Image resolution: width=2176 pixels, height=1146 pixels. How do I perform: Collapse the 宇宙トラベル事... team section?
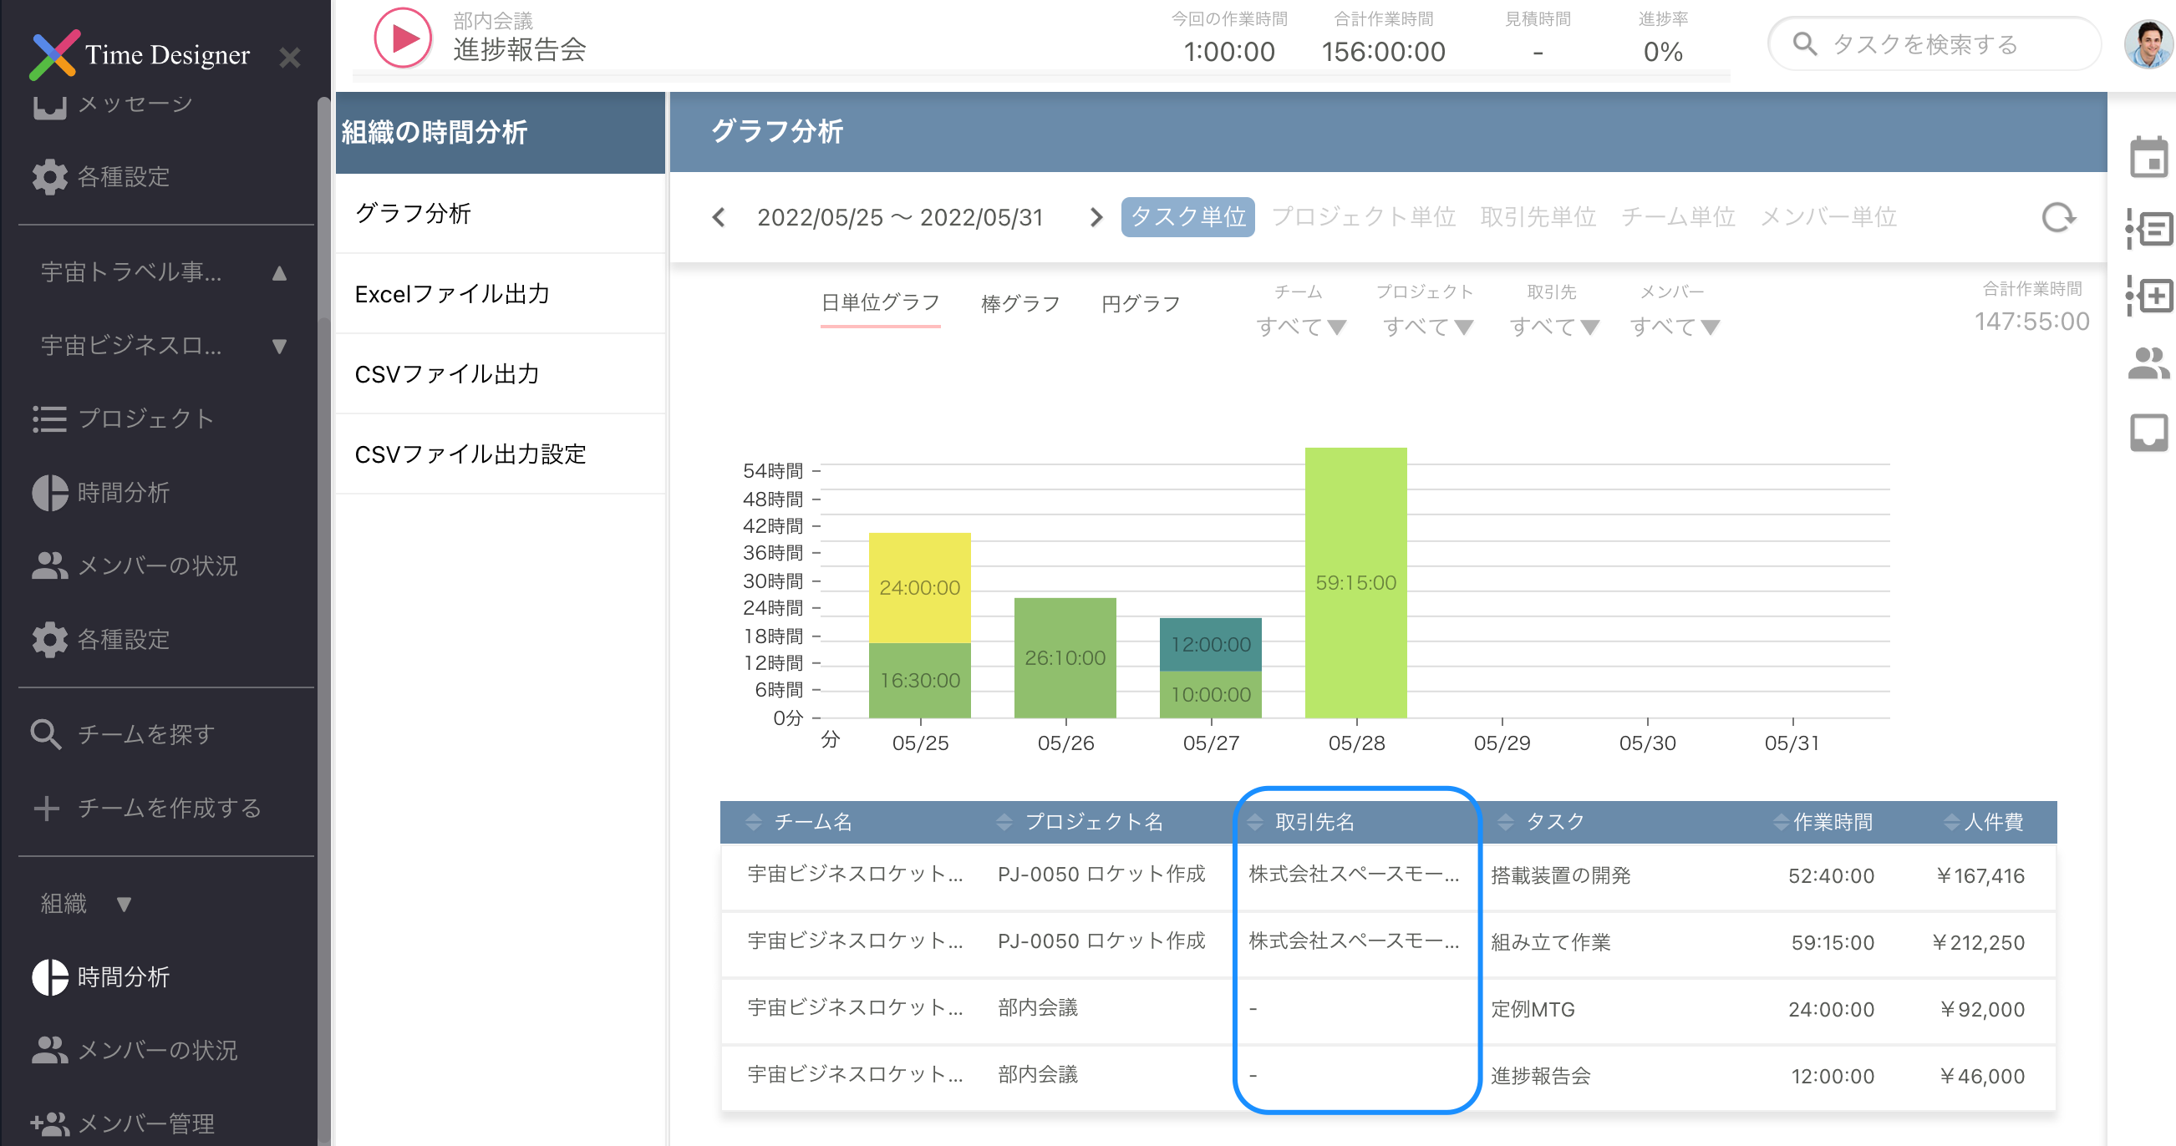[x=279, y=272]
